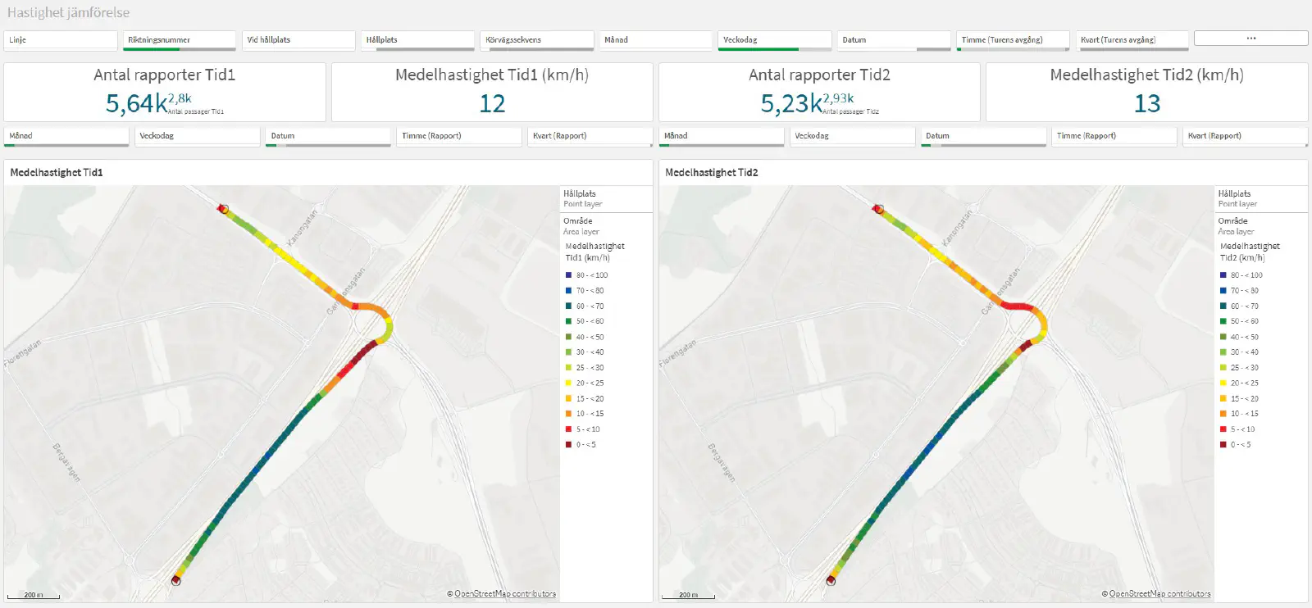Open the Linje filter
The image size is (1312, 608).
pyautogui.click(x=61, y=40)
